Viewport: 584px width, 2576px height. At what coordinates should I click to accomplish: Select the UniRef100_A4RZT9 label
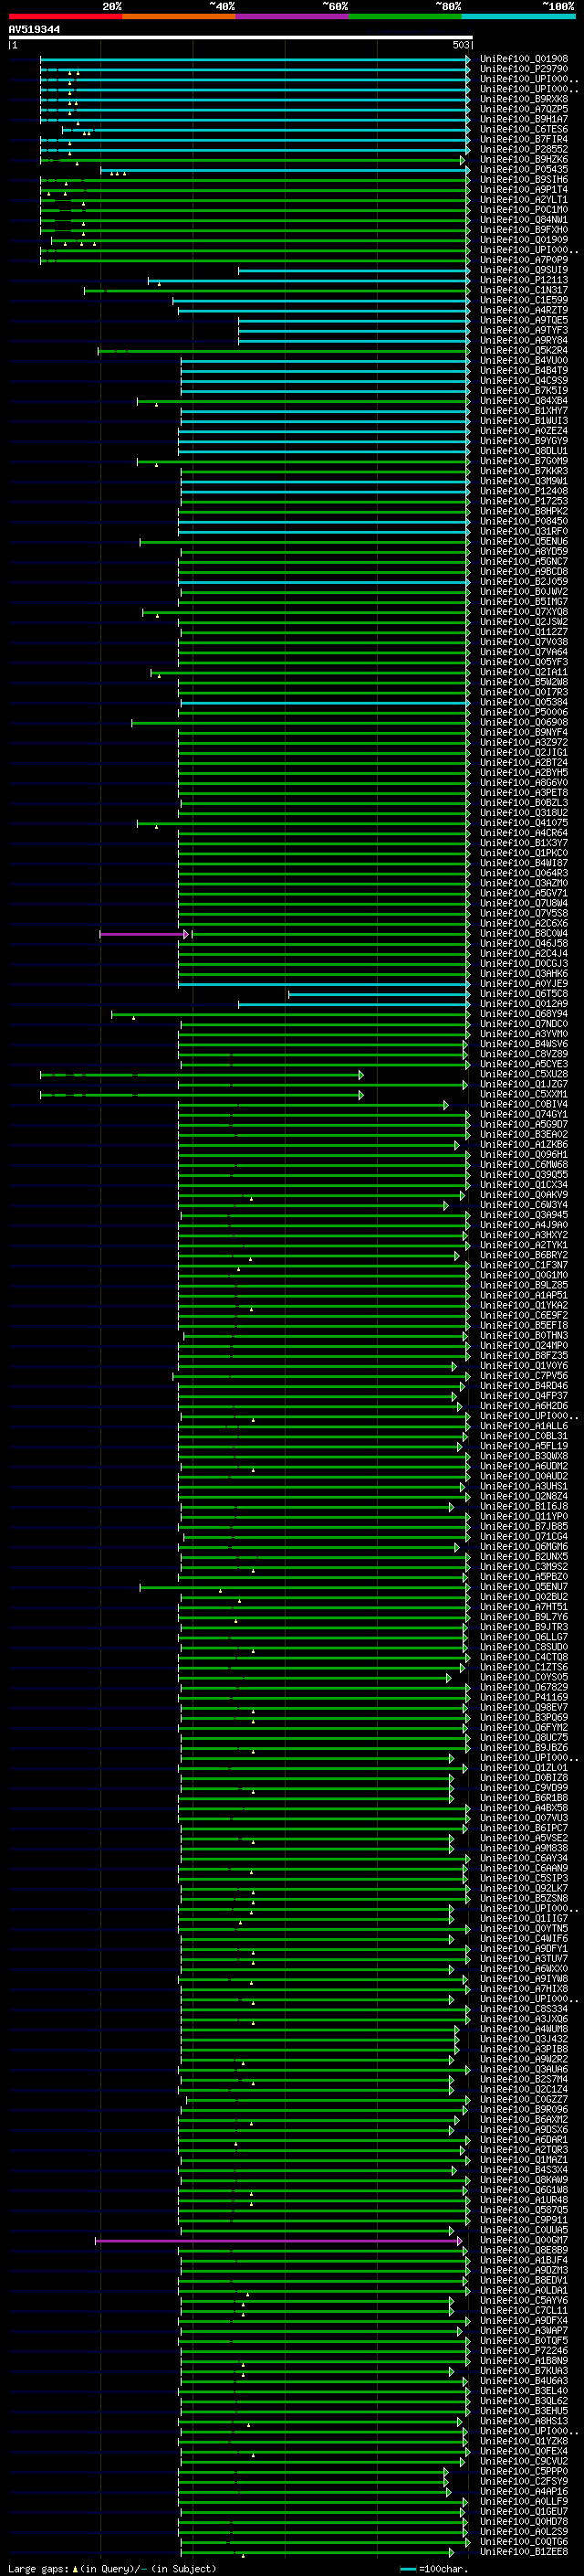coord(524,310)
